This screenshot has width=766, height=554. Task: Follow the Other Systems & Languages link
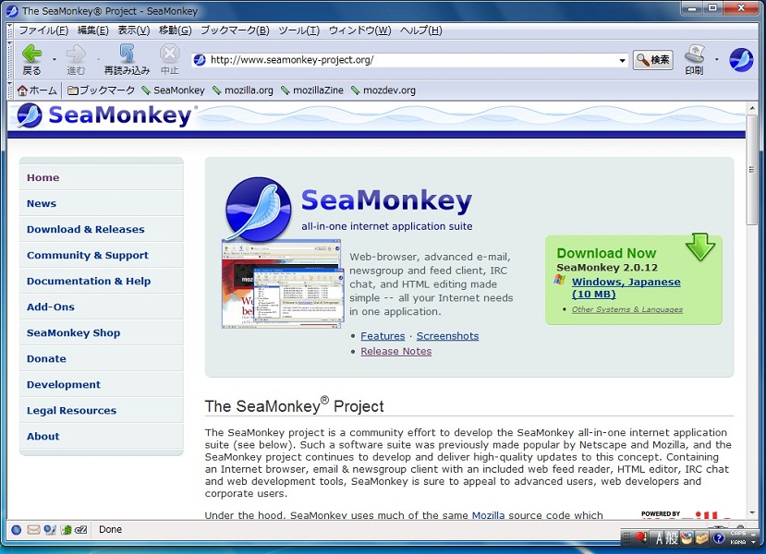click(x=627, y=309)
